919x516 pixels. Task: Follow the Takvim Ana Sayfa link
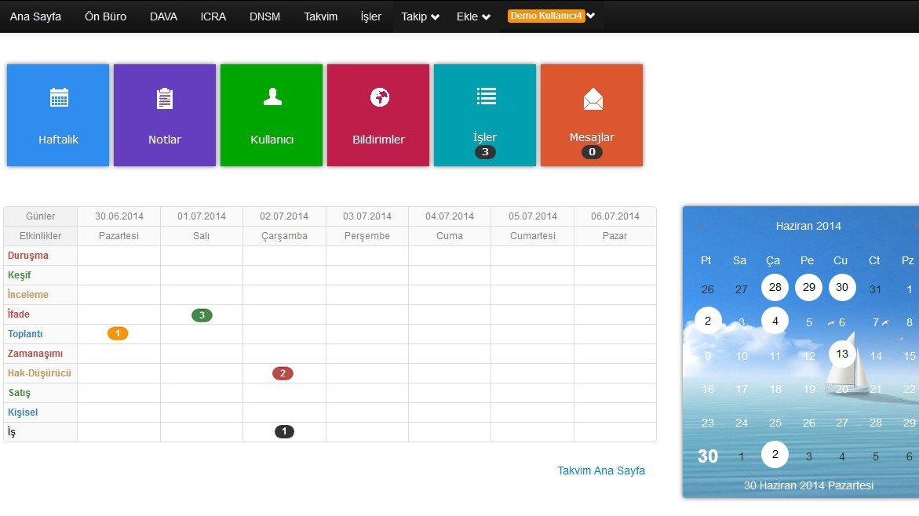point(601,471)
